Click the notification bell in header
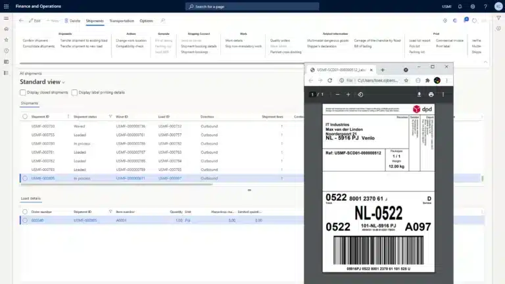 tap(460, 7)
